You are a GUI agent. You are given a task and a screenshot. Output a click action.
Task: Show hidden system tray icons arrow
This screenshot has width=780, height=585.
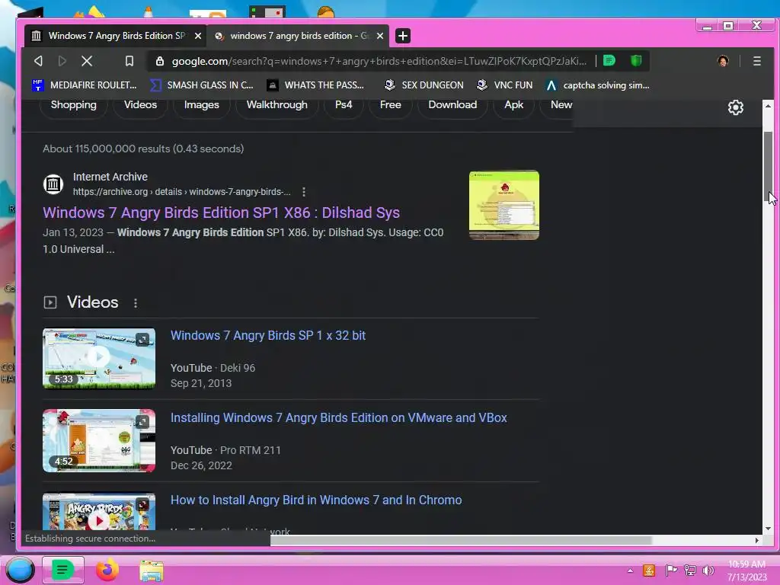pyautogui.click(x=630, y=571)
